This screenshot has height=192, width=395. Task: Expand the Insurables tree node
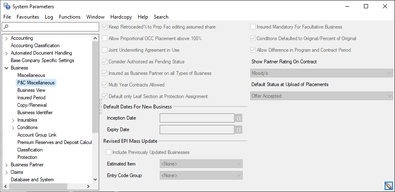13,120
